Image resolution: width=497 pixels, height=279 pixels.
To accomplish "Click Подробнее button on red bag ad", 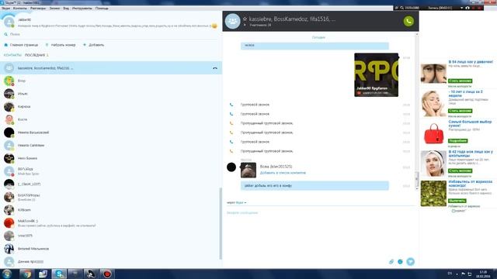I will pyautogui.click(x=457, y=141).
